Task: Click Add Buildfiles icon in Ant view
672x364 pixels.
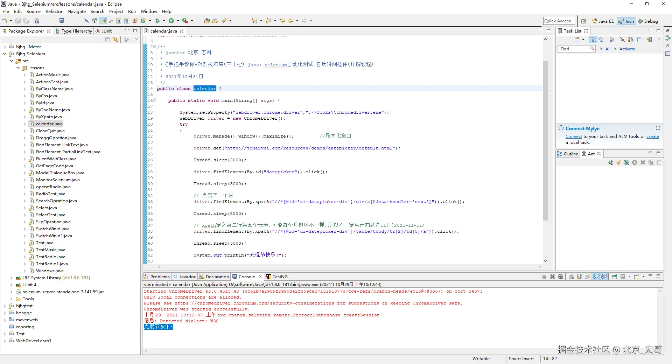Action: (x=610, y=163)
